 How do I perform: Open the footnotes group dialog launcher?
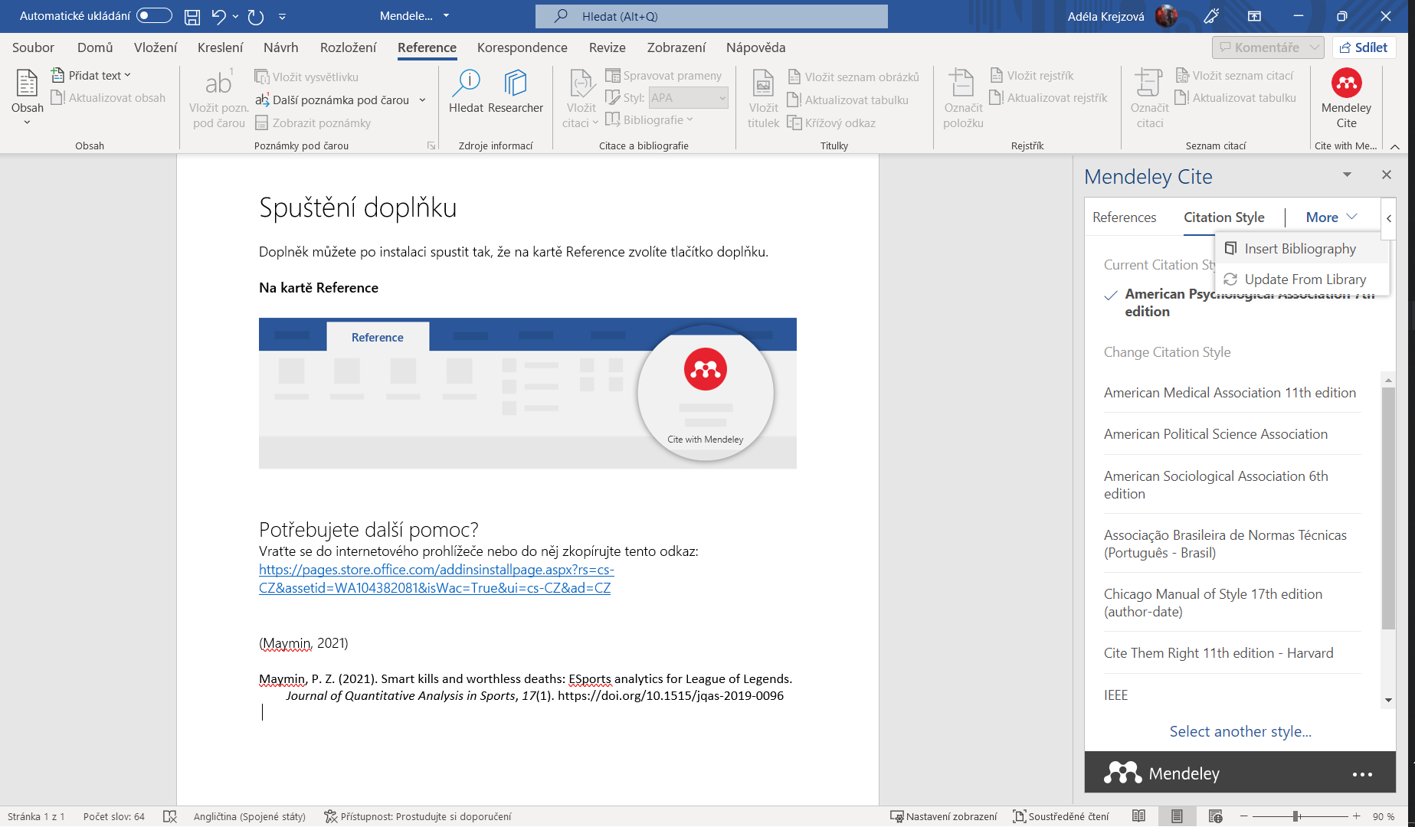[x=431, y=145]
